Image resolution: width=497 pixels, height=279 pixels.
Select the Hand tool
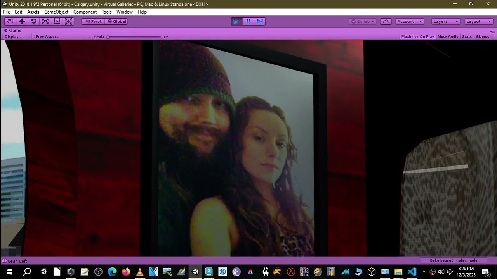(10, 21)
